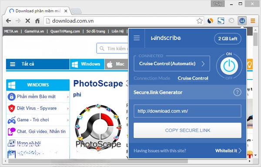Open the Chrome menu hamburger icon
This screenshot has height=167, width=261.
pyautogui.click(x=253, y=21)
